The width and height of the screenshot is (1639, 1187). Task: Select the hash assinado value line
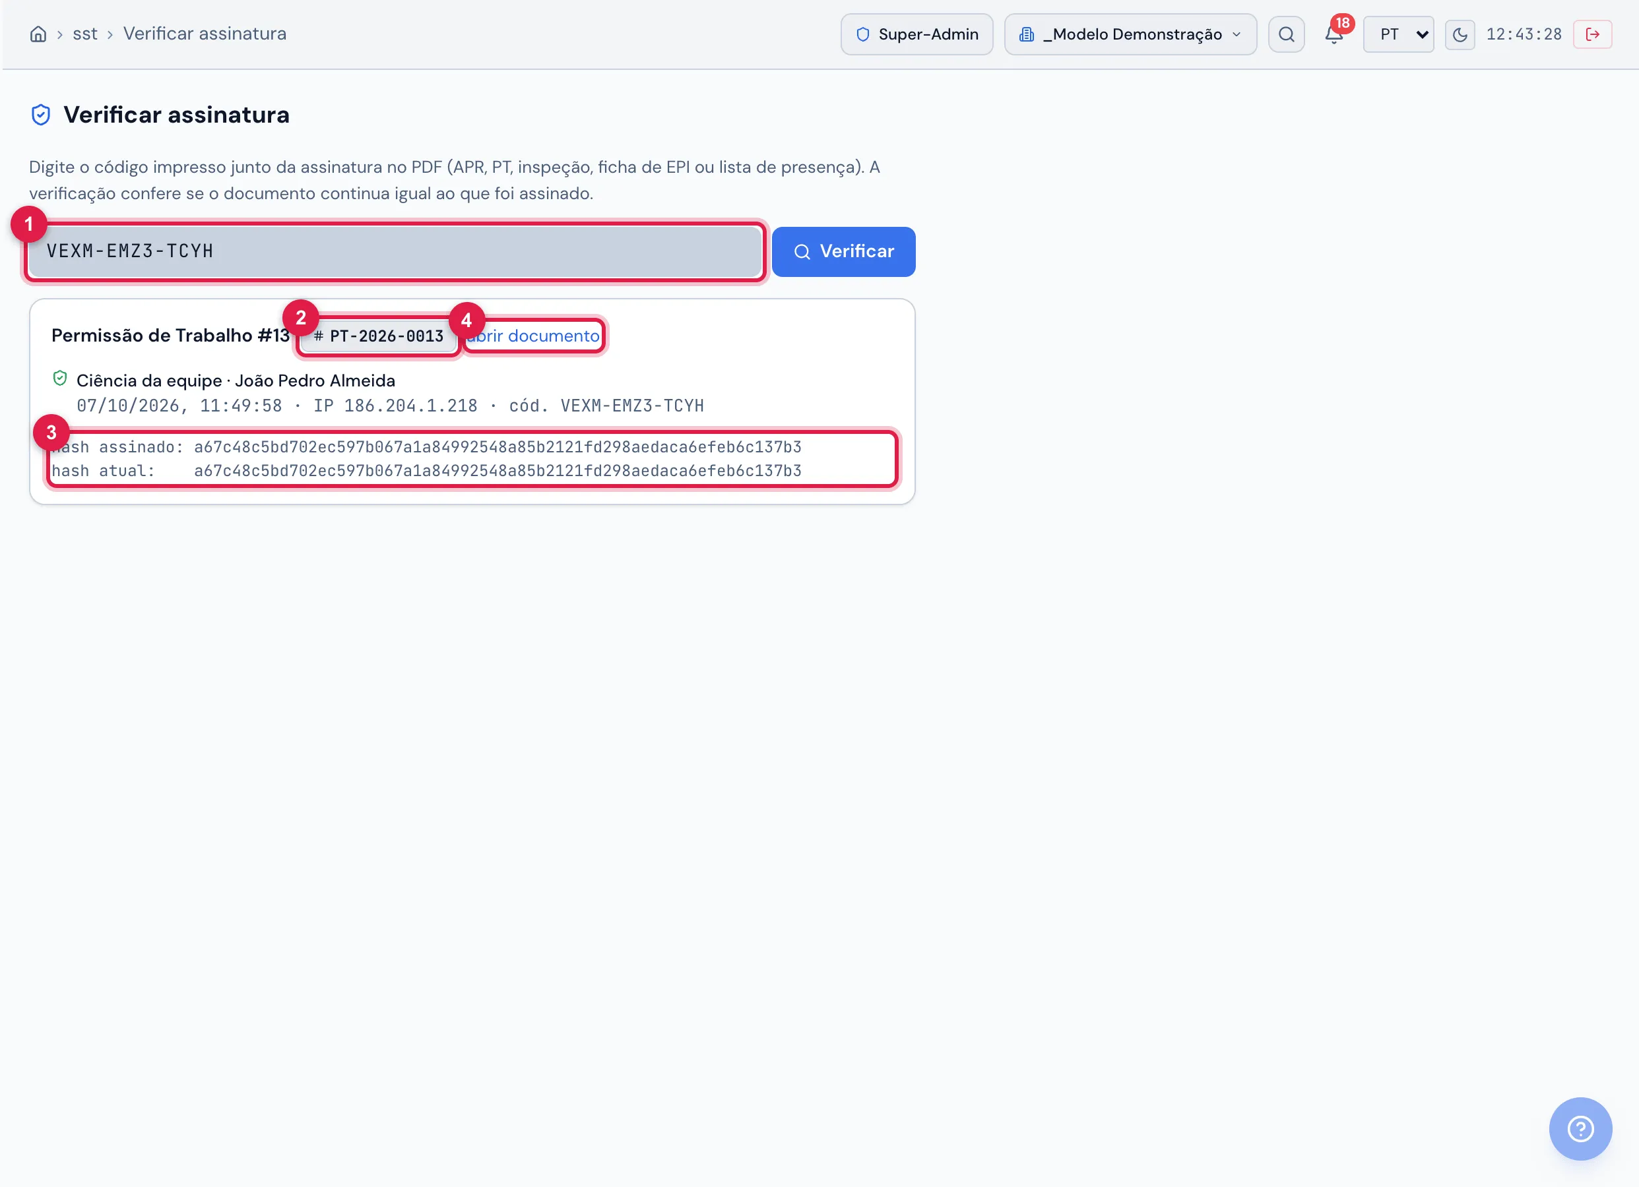(426, 447)
